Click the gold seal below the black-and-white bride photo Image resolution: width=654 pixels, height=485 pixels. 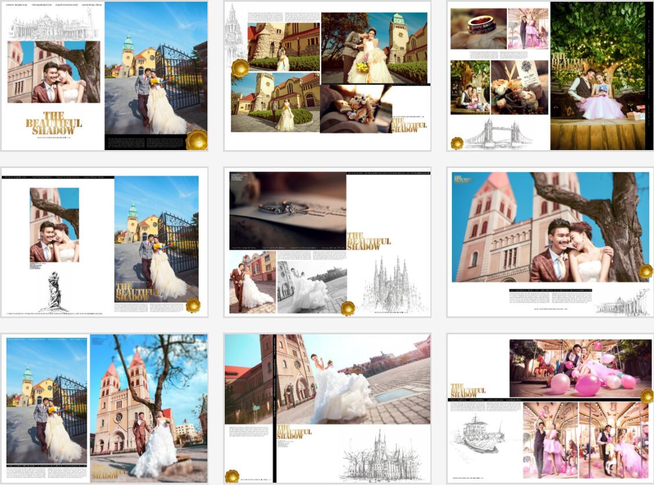[x=348, y=308]
